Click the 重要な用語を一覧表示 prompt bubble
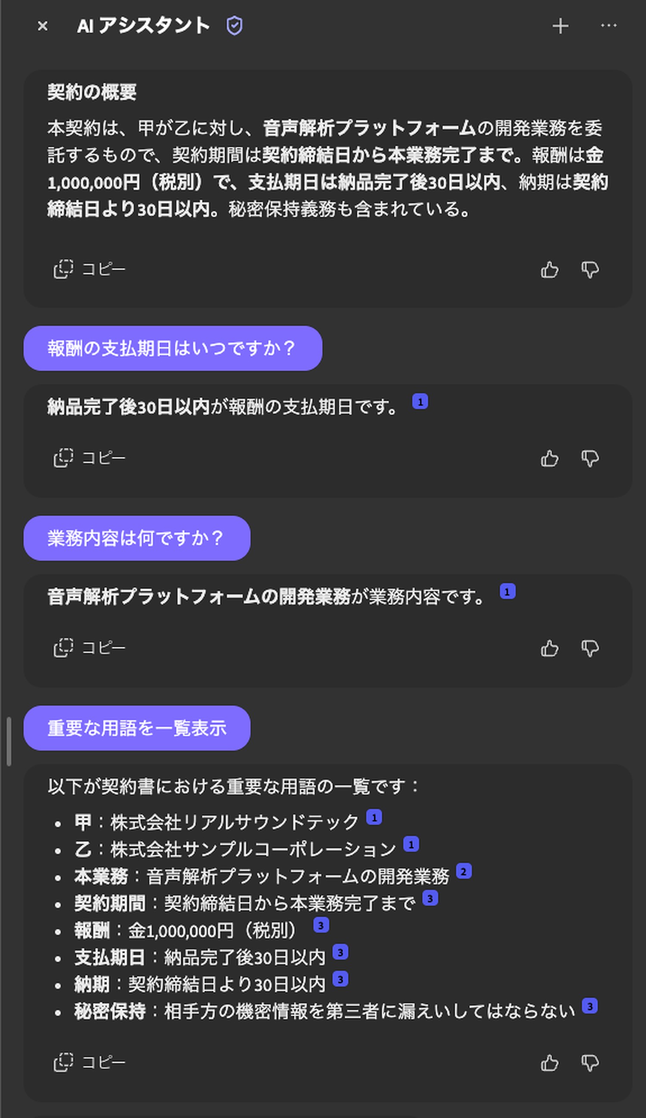This screenshot has width=646, height=1118. tap(137, 729)
